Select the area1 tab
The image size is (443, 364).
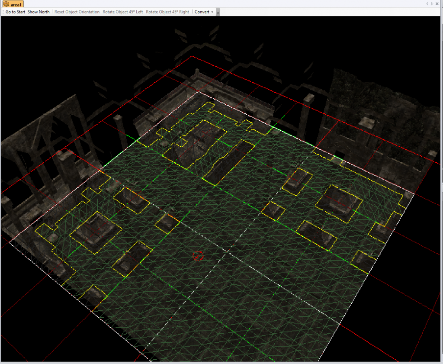pyautogui.click(x=16, y=4)
